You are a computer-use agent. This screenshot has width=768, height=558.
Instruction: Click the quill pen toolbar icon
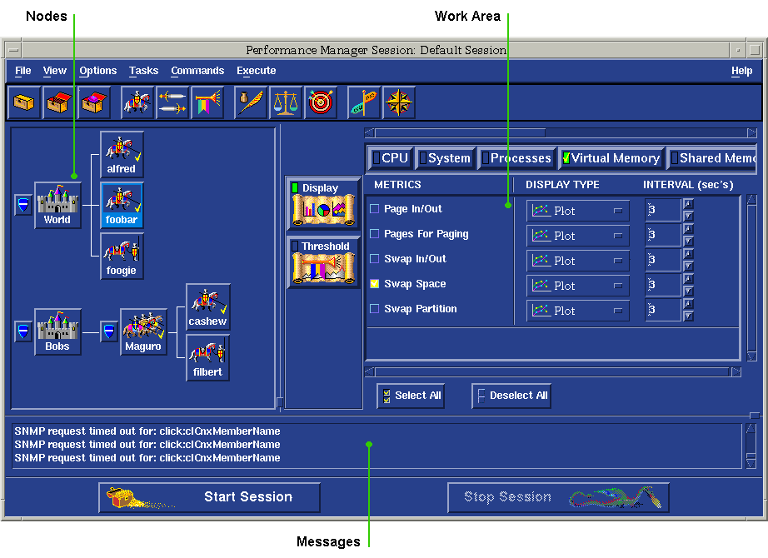251,103
